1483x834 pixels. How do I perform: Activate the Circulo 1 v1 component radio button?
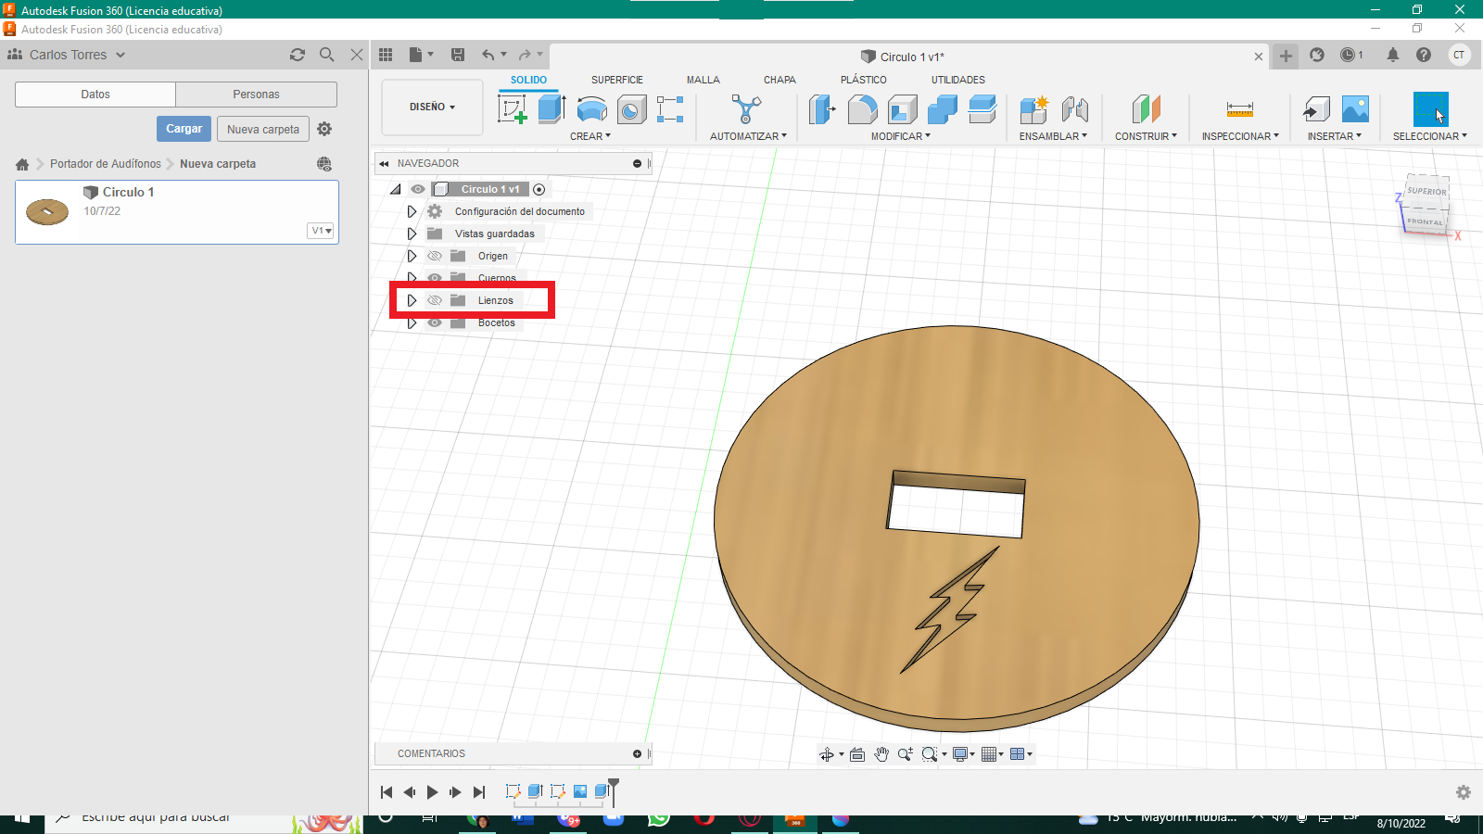[539, 189]
